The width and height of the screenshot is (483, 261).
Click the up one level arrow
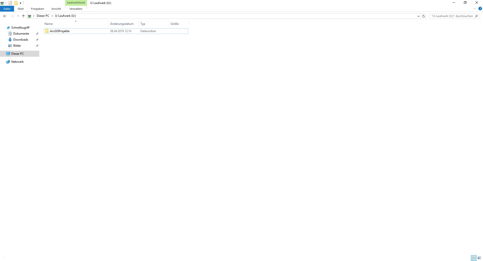point(23,16)
